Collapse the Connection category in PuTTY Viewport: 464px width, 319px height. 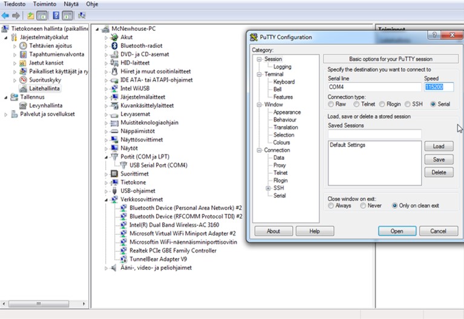tap(260, 150)
